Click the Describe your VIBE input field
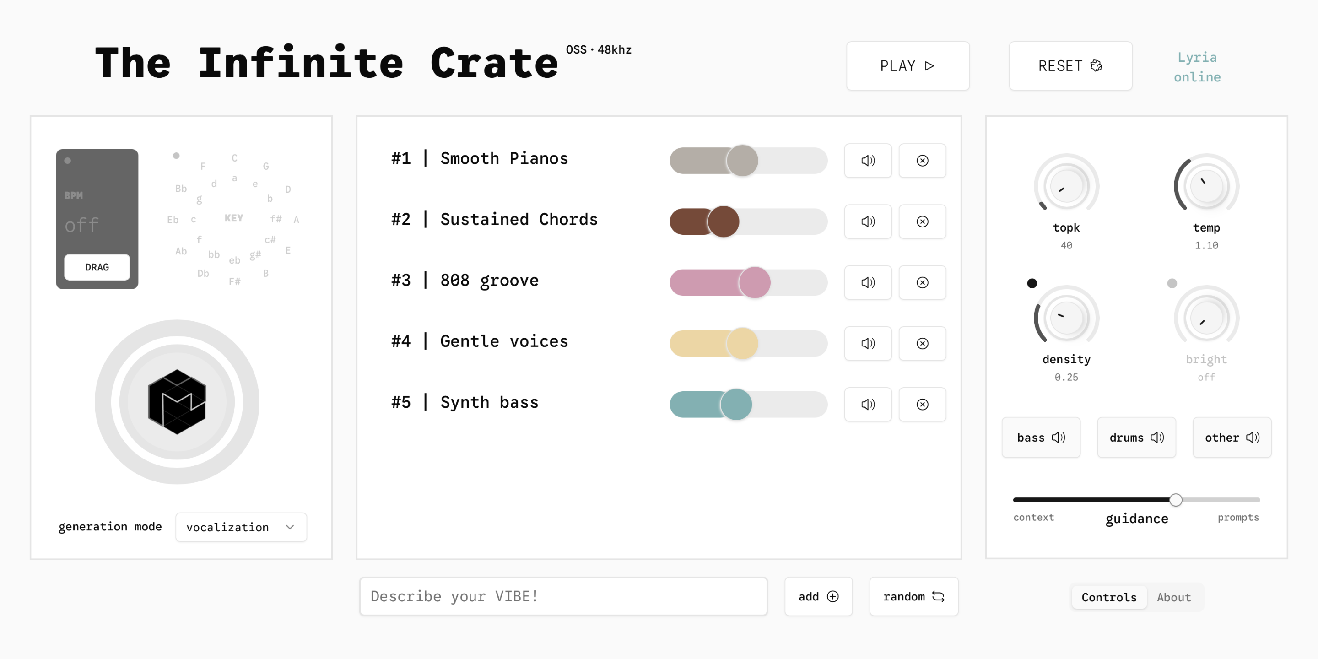1318x659 pixels. click(563, 596)
